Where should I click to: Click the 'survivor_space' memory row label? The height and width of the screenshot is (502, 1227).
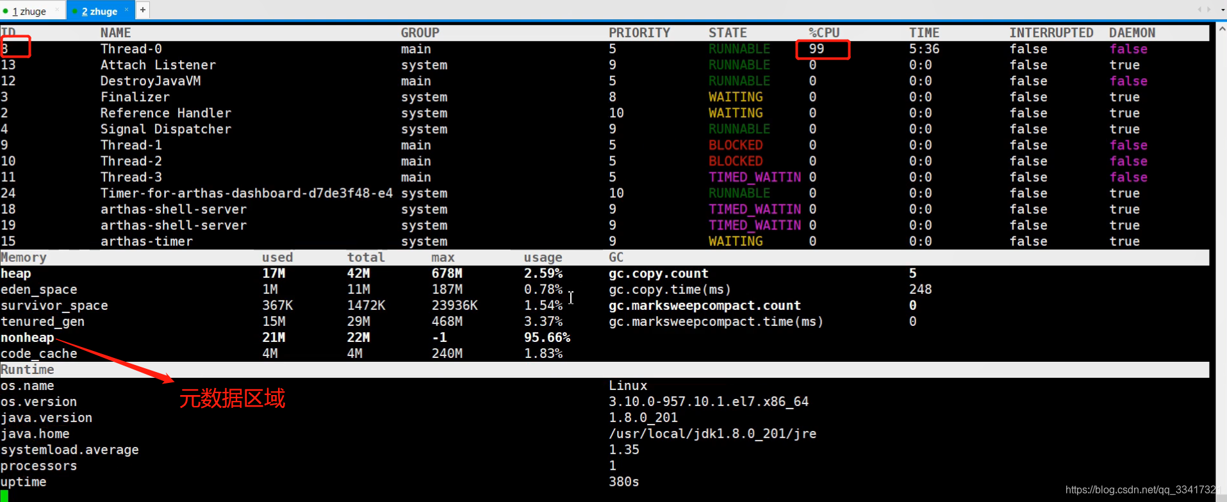click(54, 305)
